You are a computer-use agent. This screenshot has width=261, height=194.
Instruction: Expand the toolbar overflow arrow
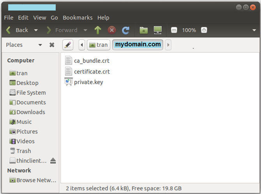tap(254, 30)
